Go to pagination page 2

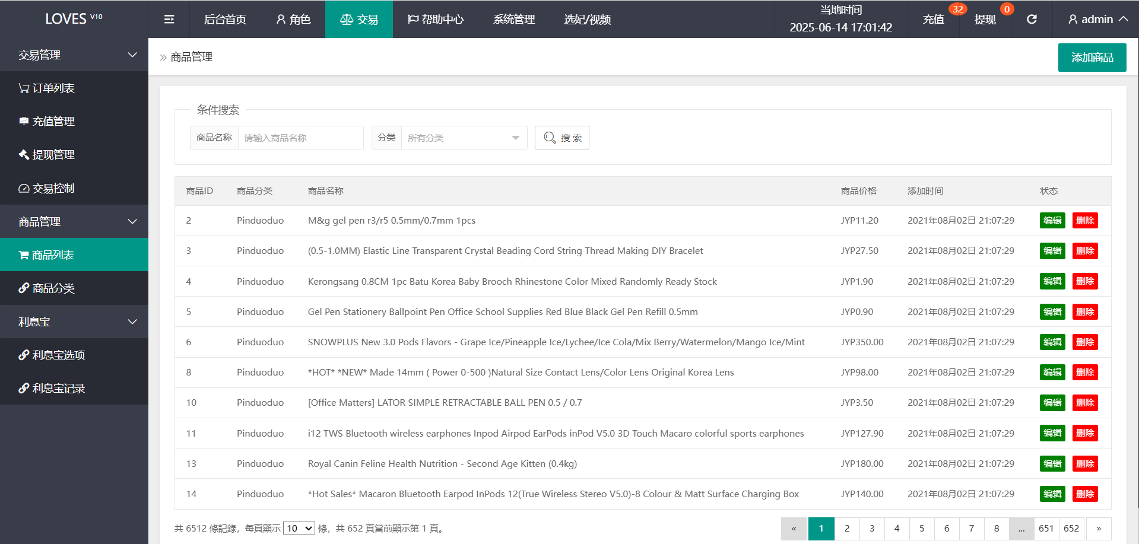pos(847,529)
